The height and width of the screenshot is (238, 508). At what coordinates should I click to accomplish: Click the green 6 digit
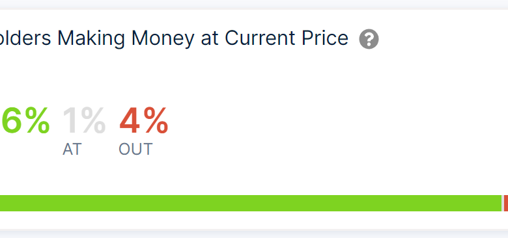pos(10,121)
